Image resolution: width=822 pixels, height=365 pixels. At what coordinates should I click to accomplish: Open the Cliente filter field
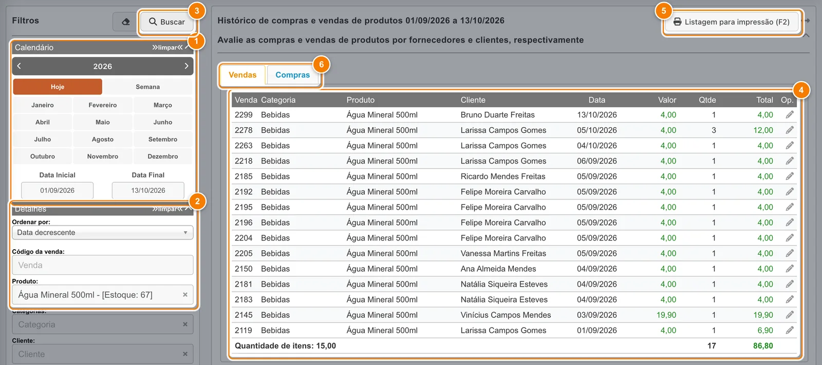pyautogui.click(x=103, y=354)
